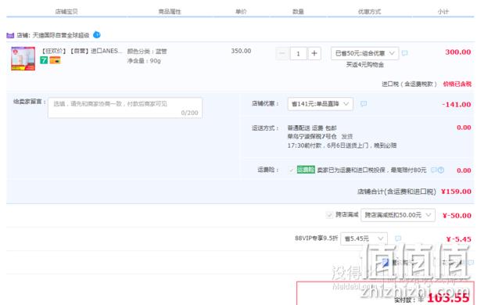
Task: Open the 省141元:单品直降 store discount dropdown
Action: coord(321,104)
